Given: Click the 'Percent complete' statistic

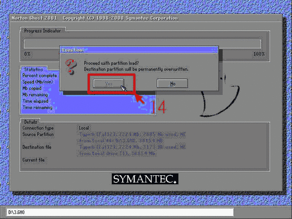Looking at the screenshot, I should tap(40, 75).
